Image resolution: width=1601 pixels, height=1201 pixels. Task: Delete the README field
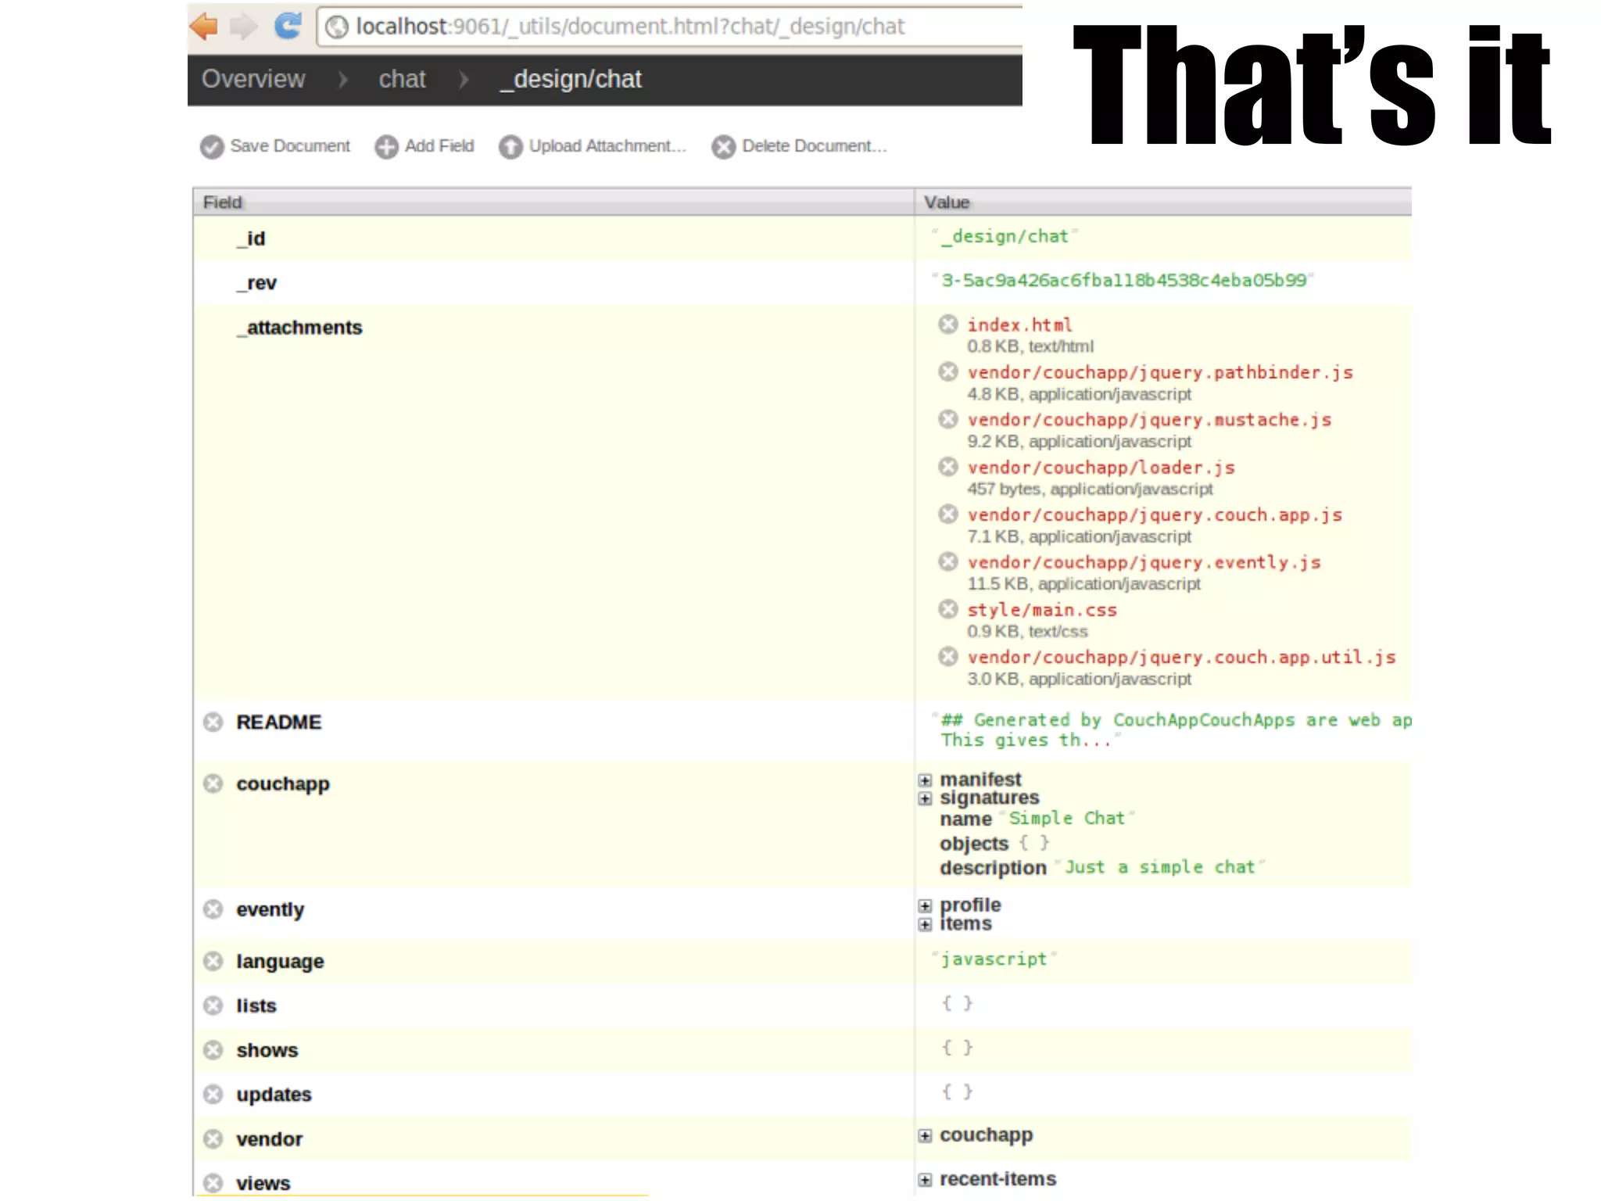213,722
